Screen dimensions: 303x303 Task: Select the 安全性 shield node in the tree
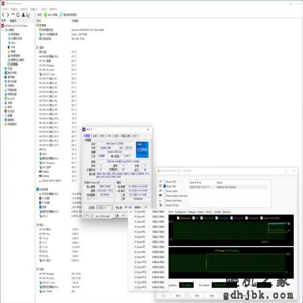pos(10,112)
